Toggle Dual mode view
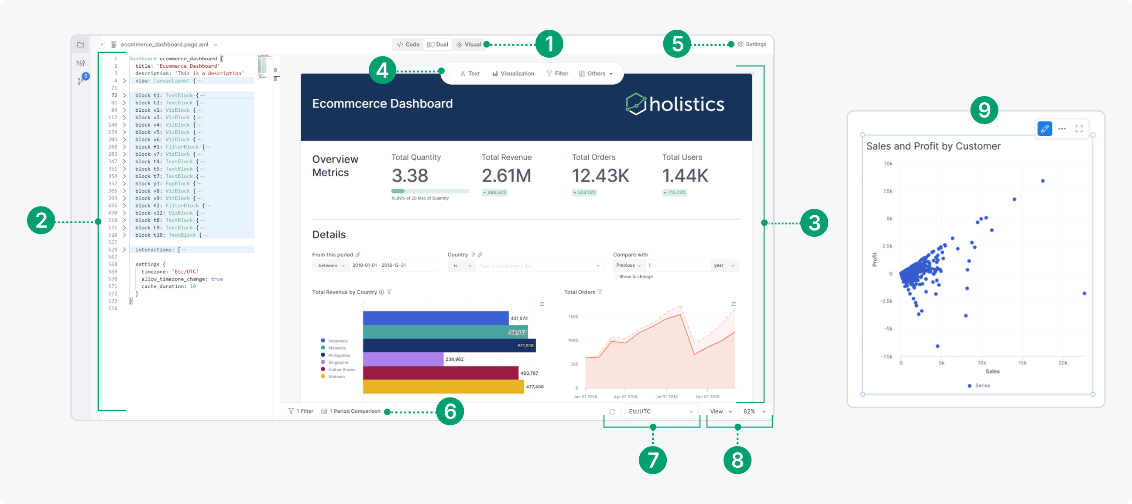The height and width of the screenshot is (504, 1132). 437,44
